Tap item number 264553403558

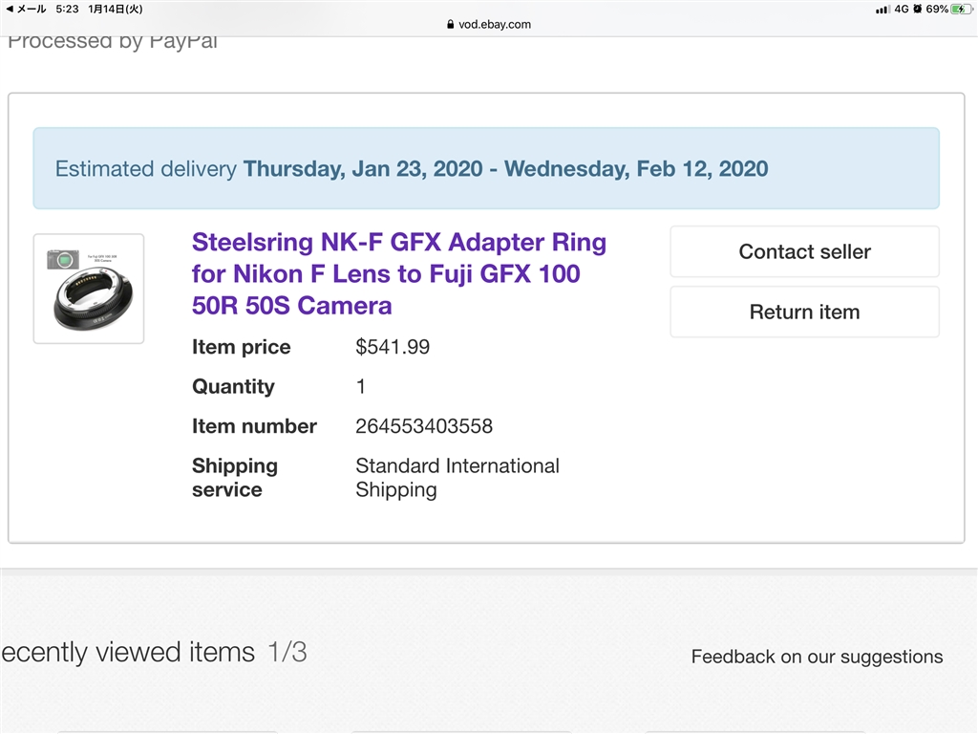(424, 426)
